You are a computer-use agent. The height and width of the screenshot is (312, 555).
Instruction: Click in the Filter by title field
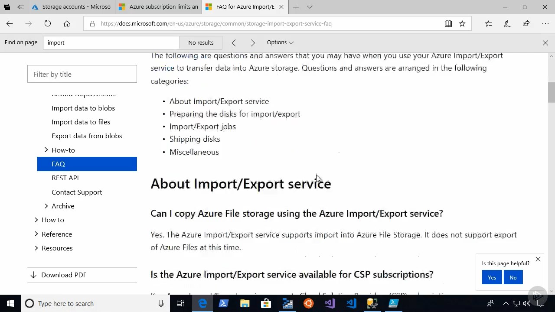coord(82,74)
